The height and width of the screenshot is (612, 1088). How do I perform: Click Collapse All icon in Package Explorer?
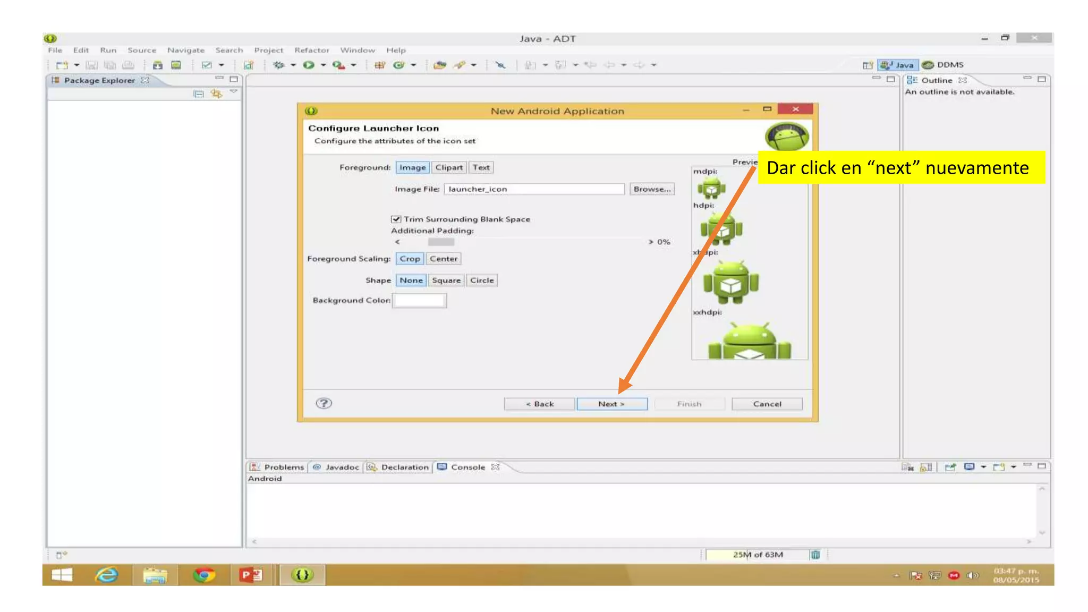199,93
